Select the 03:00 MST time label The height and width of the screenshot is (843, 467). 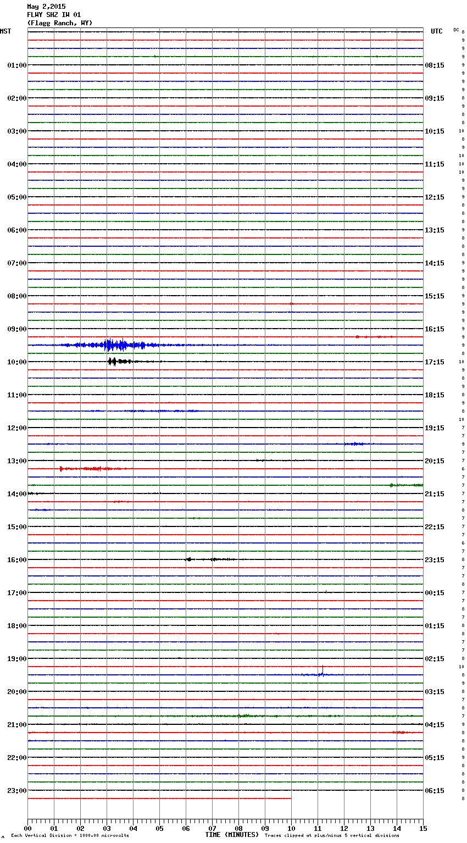[x=17, y=131]
